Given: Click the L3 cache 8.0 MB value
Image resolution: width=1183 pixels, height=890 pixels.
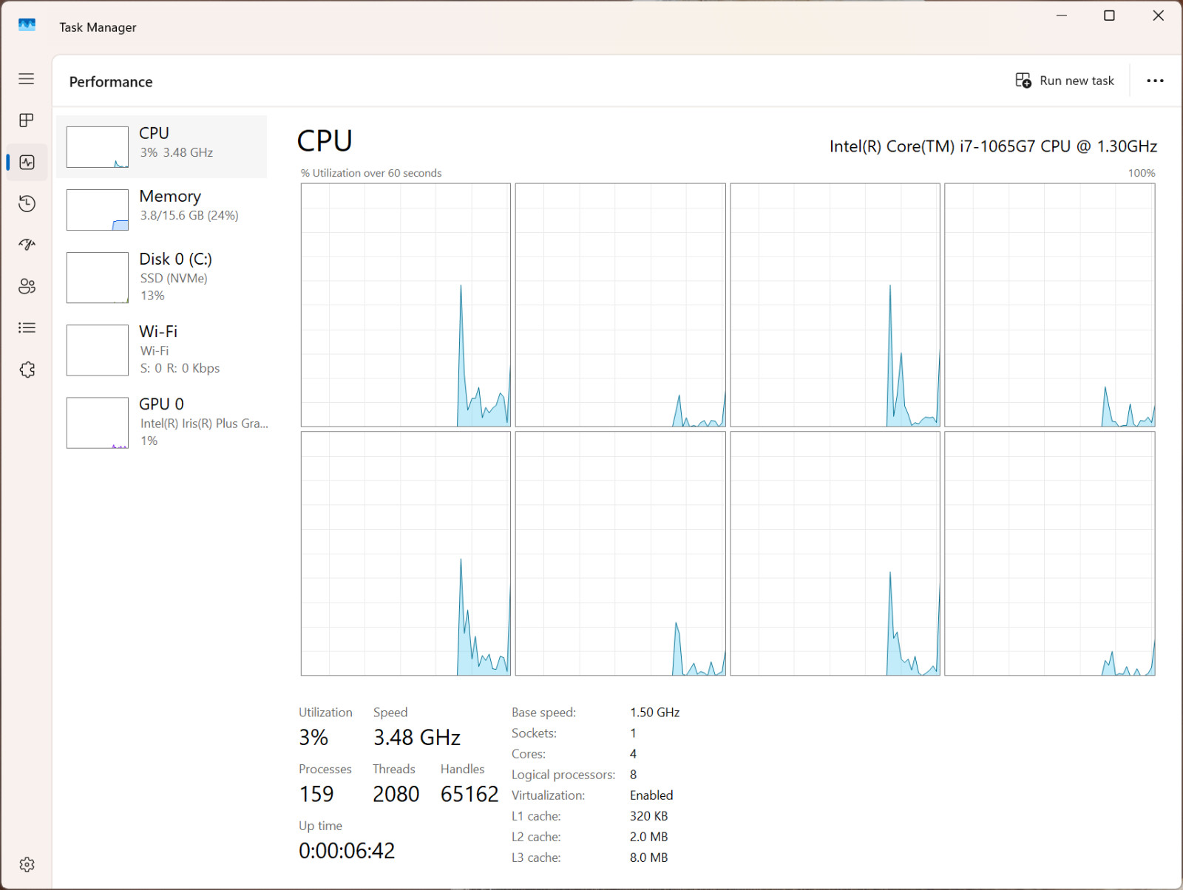Looking at the screenshot, I should 648,857.
